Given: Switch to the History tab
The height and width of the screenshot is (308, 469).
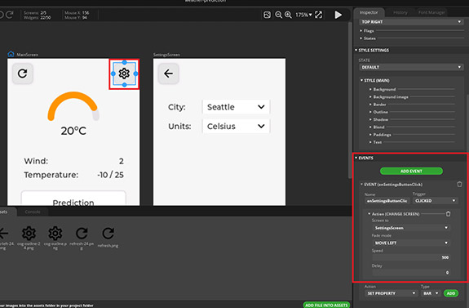Looking at the screenshot, I should (400, 12).
